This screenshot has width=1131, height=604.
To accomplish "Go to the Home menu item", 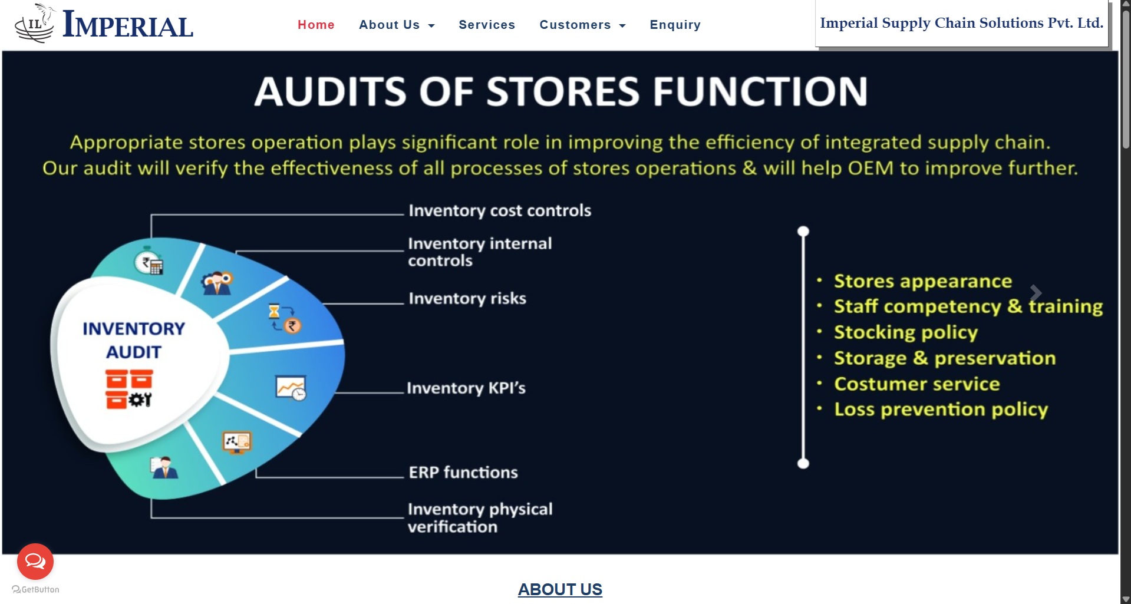I will click(x=316, y=25).
